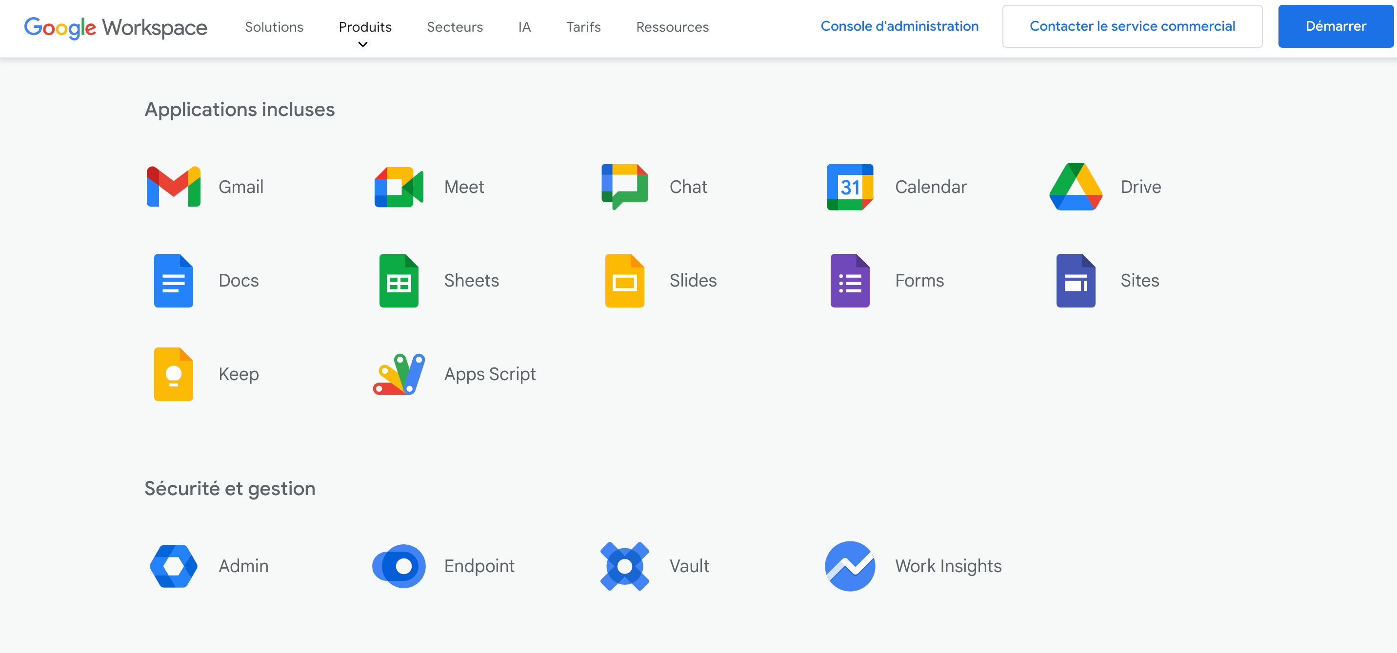Click the Google Chat icon
The image size is (1397, 653).
point(624,187)
